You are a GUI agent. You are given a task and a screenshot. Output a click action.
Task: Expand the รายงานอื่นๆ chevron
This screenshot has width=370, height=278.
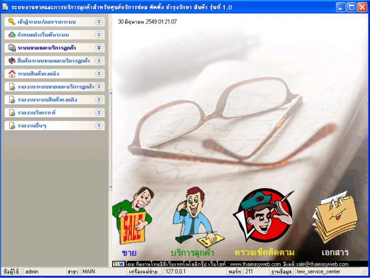click(99, 125)
